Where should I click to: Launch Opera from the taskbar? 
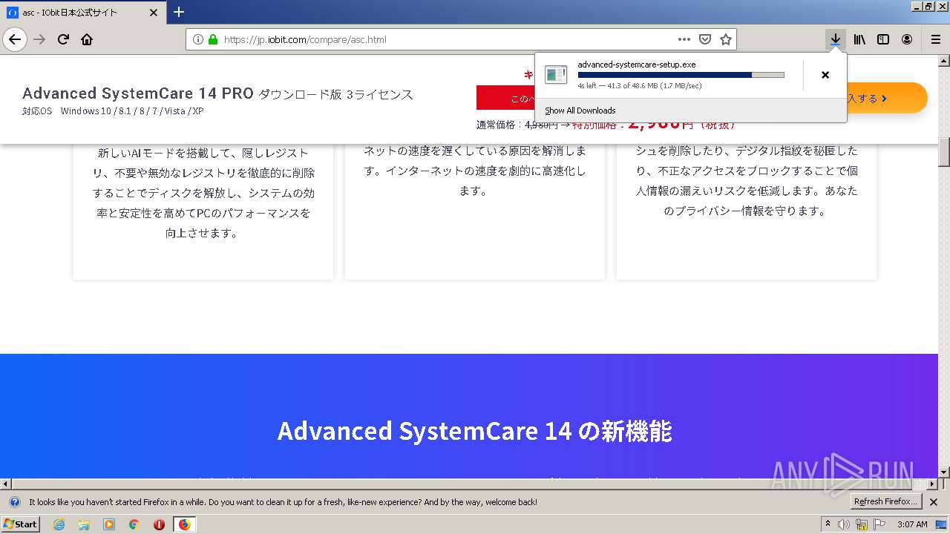[x=159, y=524]
